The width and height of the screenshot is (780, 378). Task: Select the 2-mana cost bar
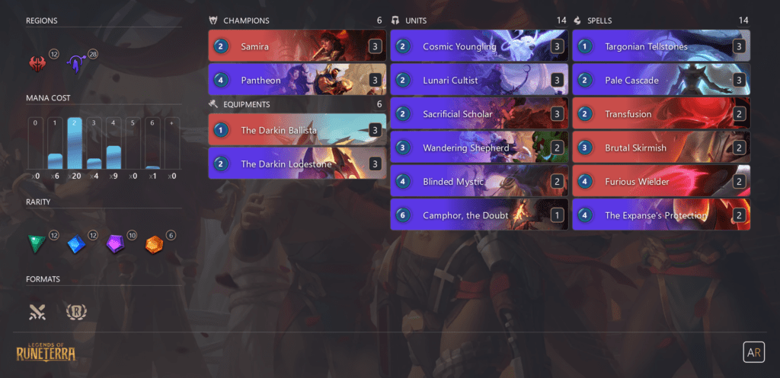[x=74, y=143]
